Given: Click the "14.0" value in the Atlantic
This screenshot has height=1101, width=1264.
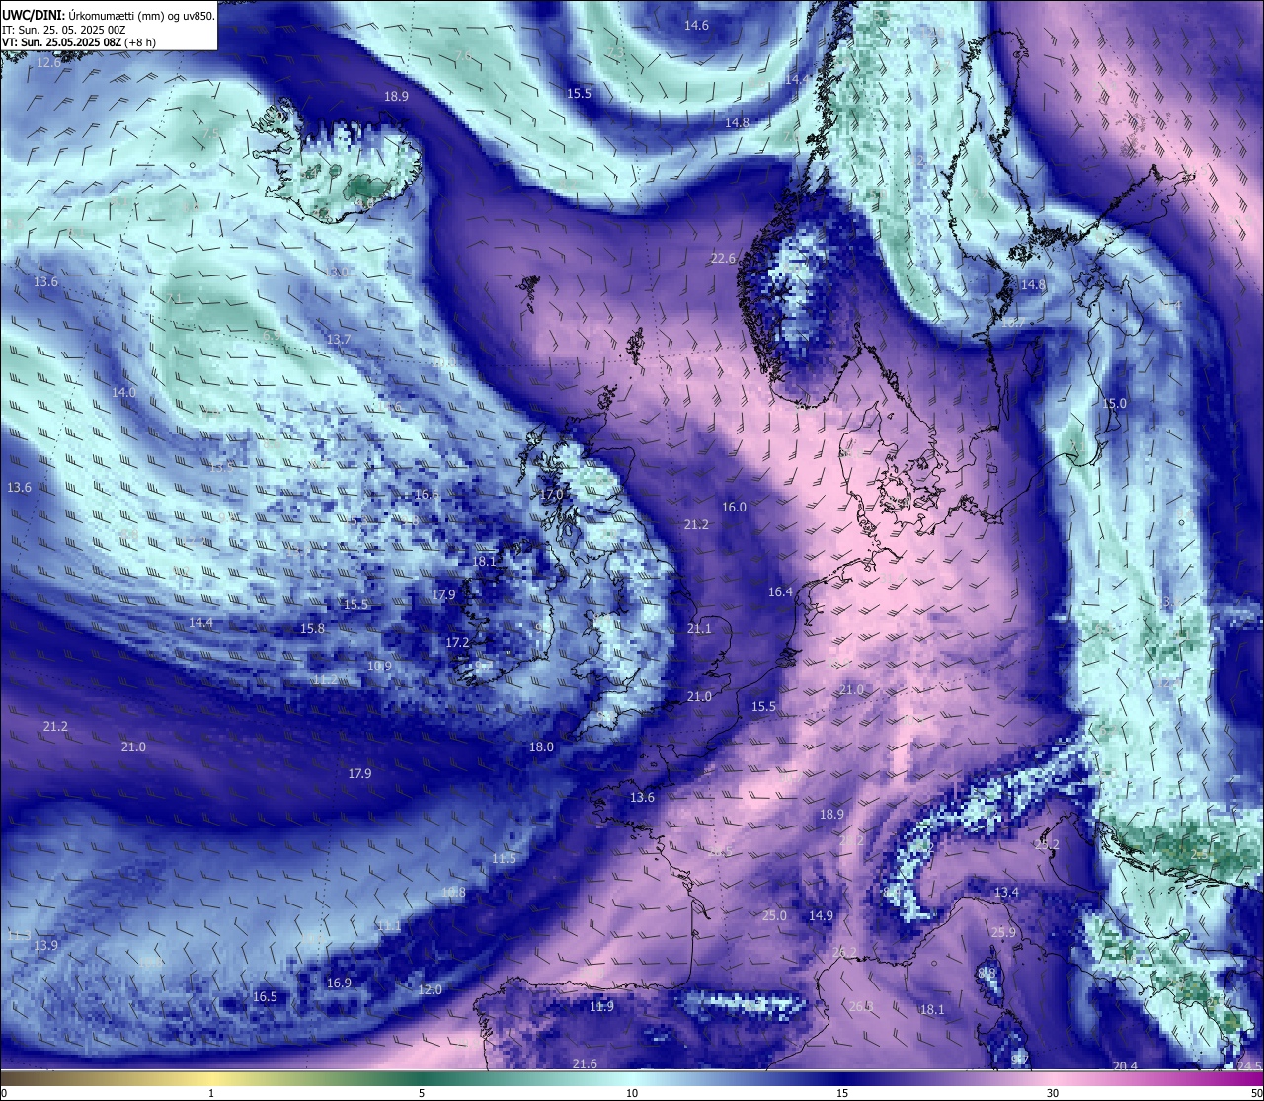Looking at the screenshot, I should coord(124,392).
